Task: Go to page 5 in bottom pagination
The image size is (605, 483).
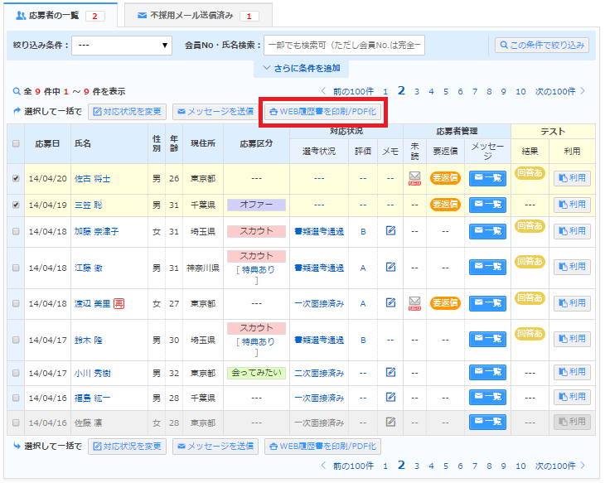Action: click(x=446, y=466)
